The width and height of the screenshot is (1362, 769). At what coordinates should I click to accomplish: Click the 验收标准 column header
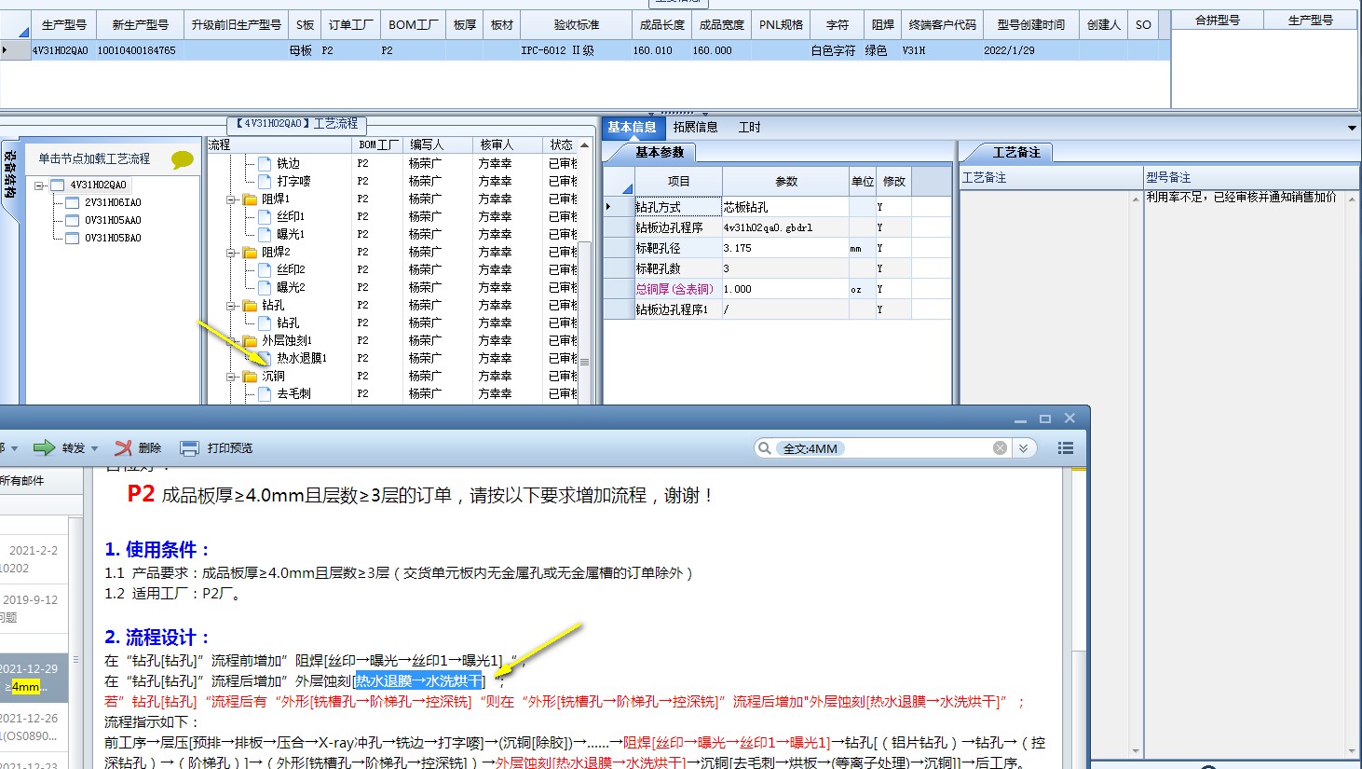pyautogui.click(x=577, y=25)
